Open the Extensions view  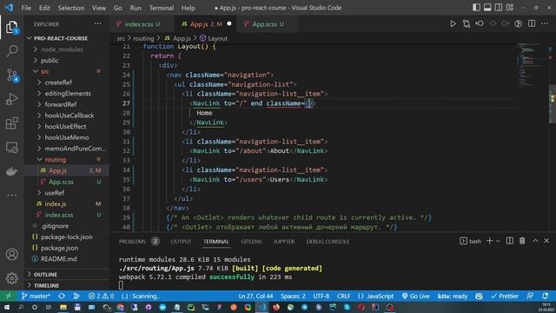[x=11, y=123]
